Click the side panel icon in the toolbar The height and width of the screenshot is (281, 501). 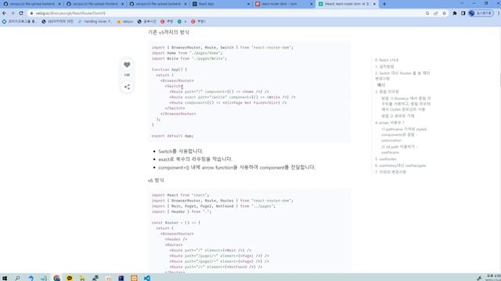[x=463, y=13]
